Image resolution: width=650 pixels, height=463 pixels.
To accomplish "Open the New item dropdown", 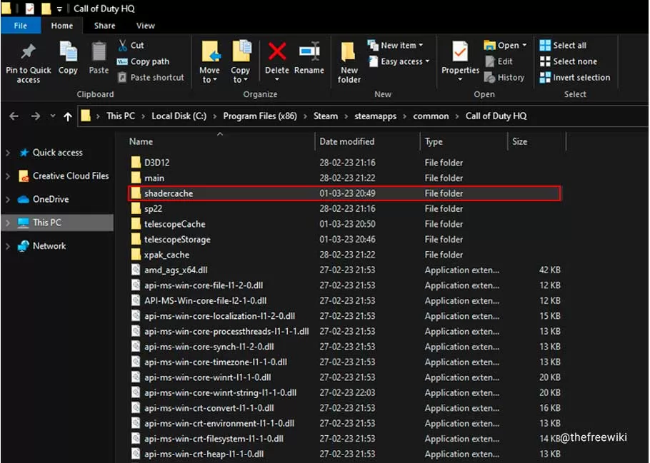I will tap(396, 45).
